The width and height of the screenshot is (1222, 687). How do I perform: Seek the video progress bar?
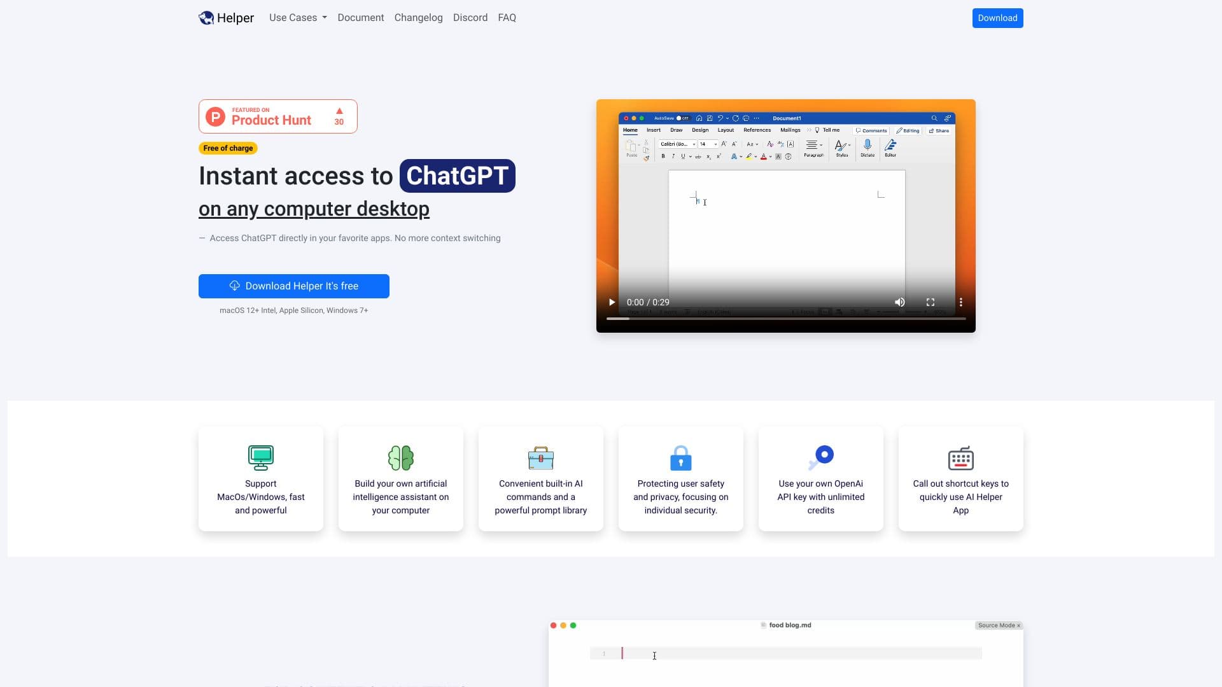[785, 318]
